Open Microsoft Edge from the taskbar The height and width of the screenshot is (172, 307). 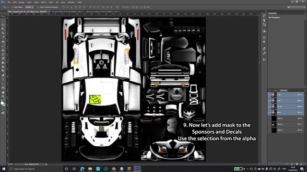click(x=82, y=169)
